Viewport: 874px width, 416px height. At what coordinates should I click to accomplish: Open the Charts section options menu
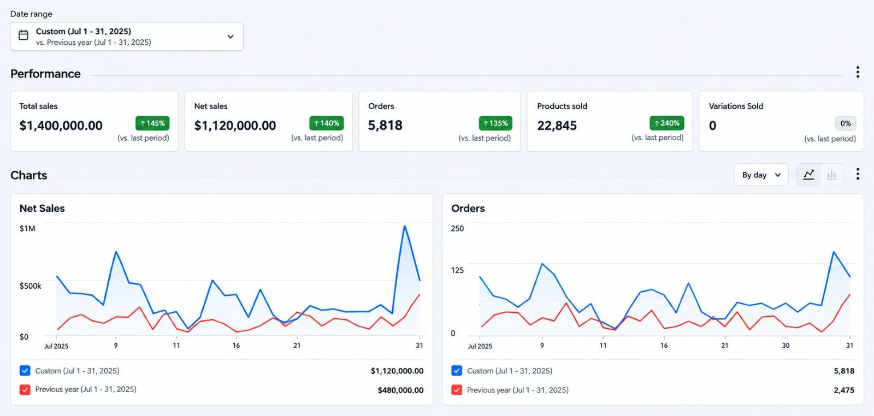click(858, 174)
